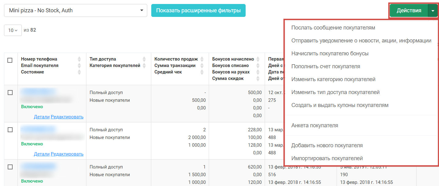This screenshot has width=439, height=186.
Task: Click the green Действия button
Action: coord(409,10)
